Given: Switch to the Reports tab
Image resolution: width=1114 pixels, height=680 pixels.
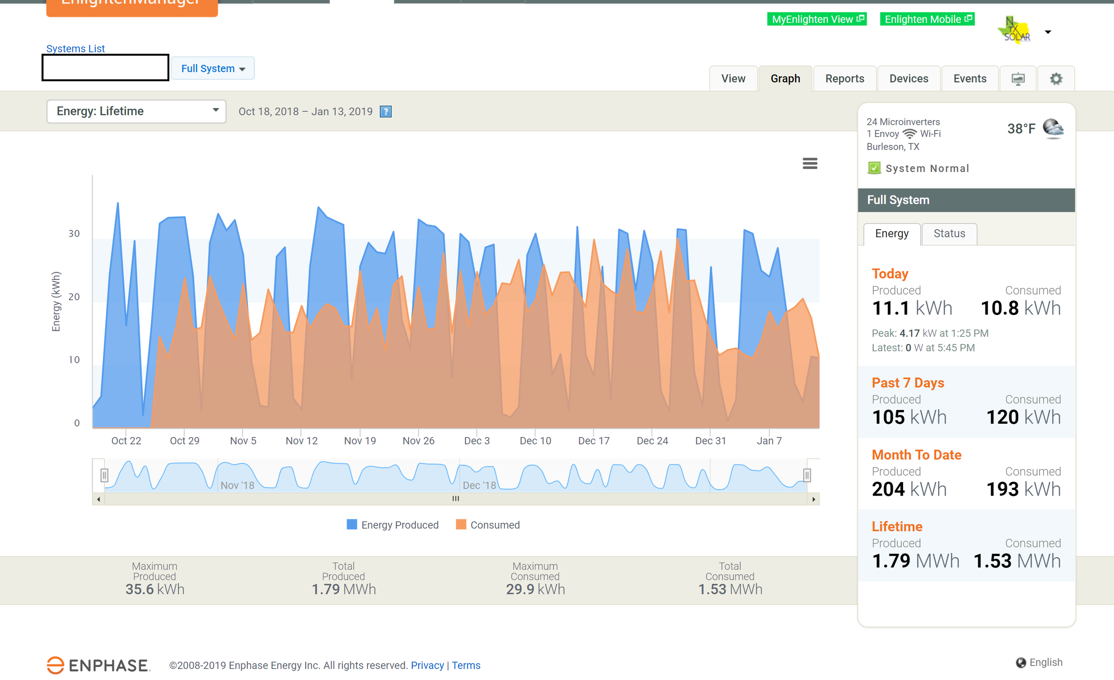Looking at the screenshot, I should 844,79.
